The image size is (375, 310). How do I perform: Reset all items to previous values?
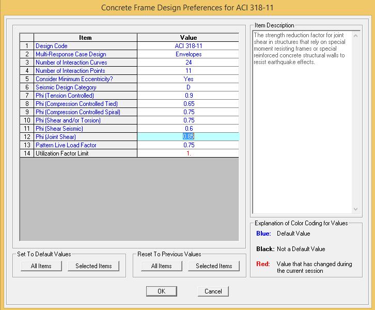click(x=162, y=266)
